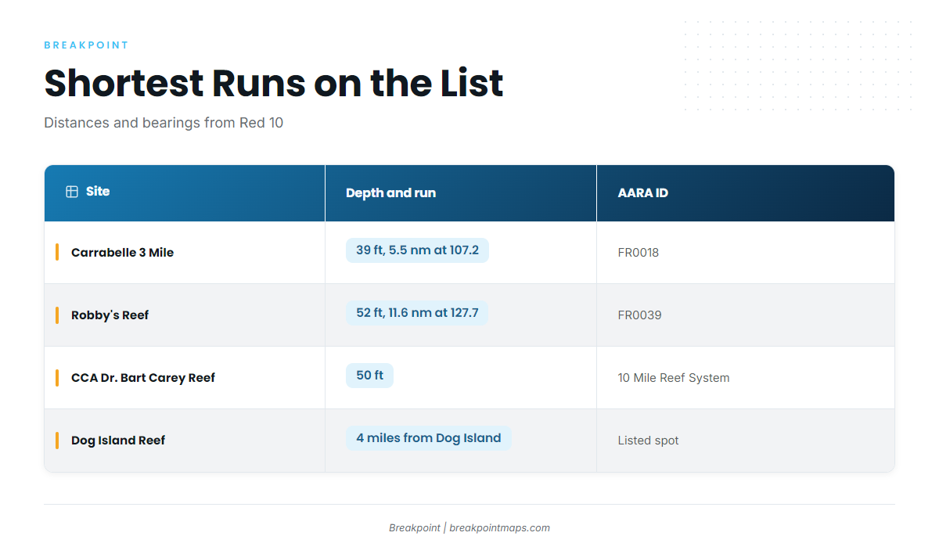
Task: Open the breakpointmaps.com footer link
Action: tap(499, 528)
